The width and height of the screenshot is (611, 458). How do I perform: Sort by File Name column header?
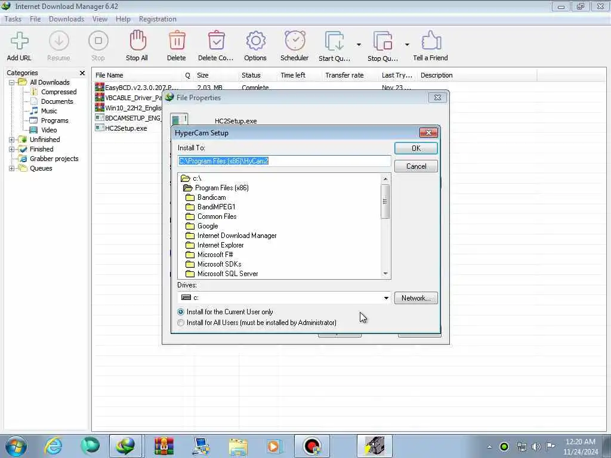pos(137,75)
